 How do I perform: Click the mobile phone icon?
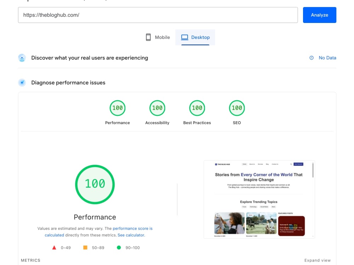[x=148, y=37]
